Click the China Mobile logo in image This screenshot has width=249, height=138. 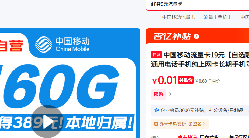point(62,45)
